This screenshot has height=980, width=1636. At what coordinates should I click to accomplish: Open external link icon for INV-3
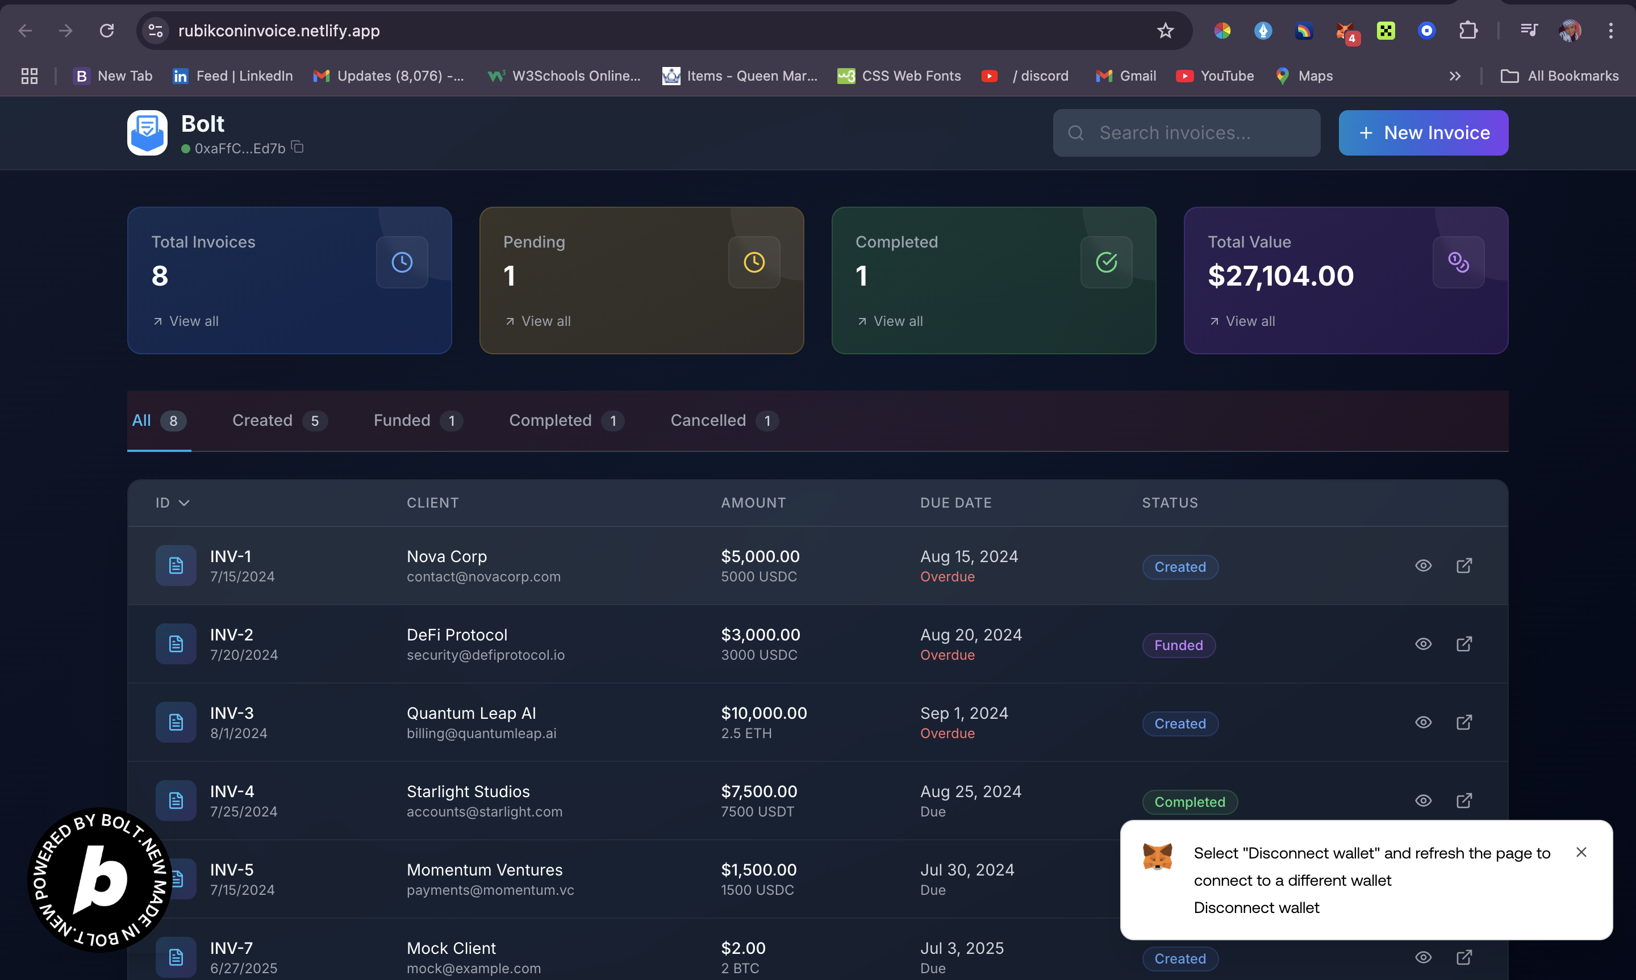click(x=1464, y=722)
